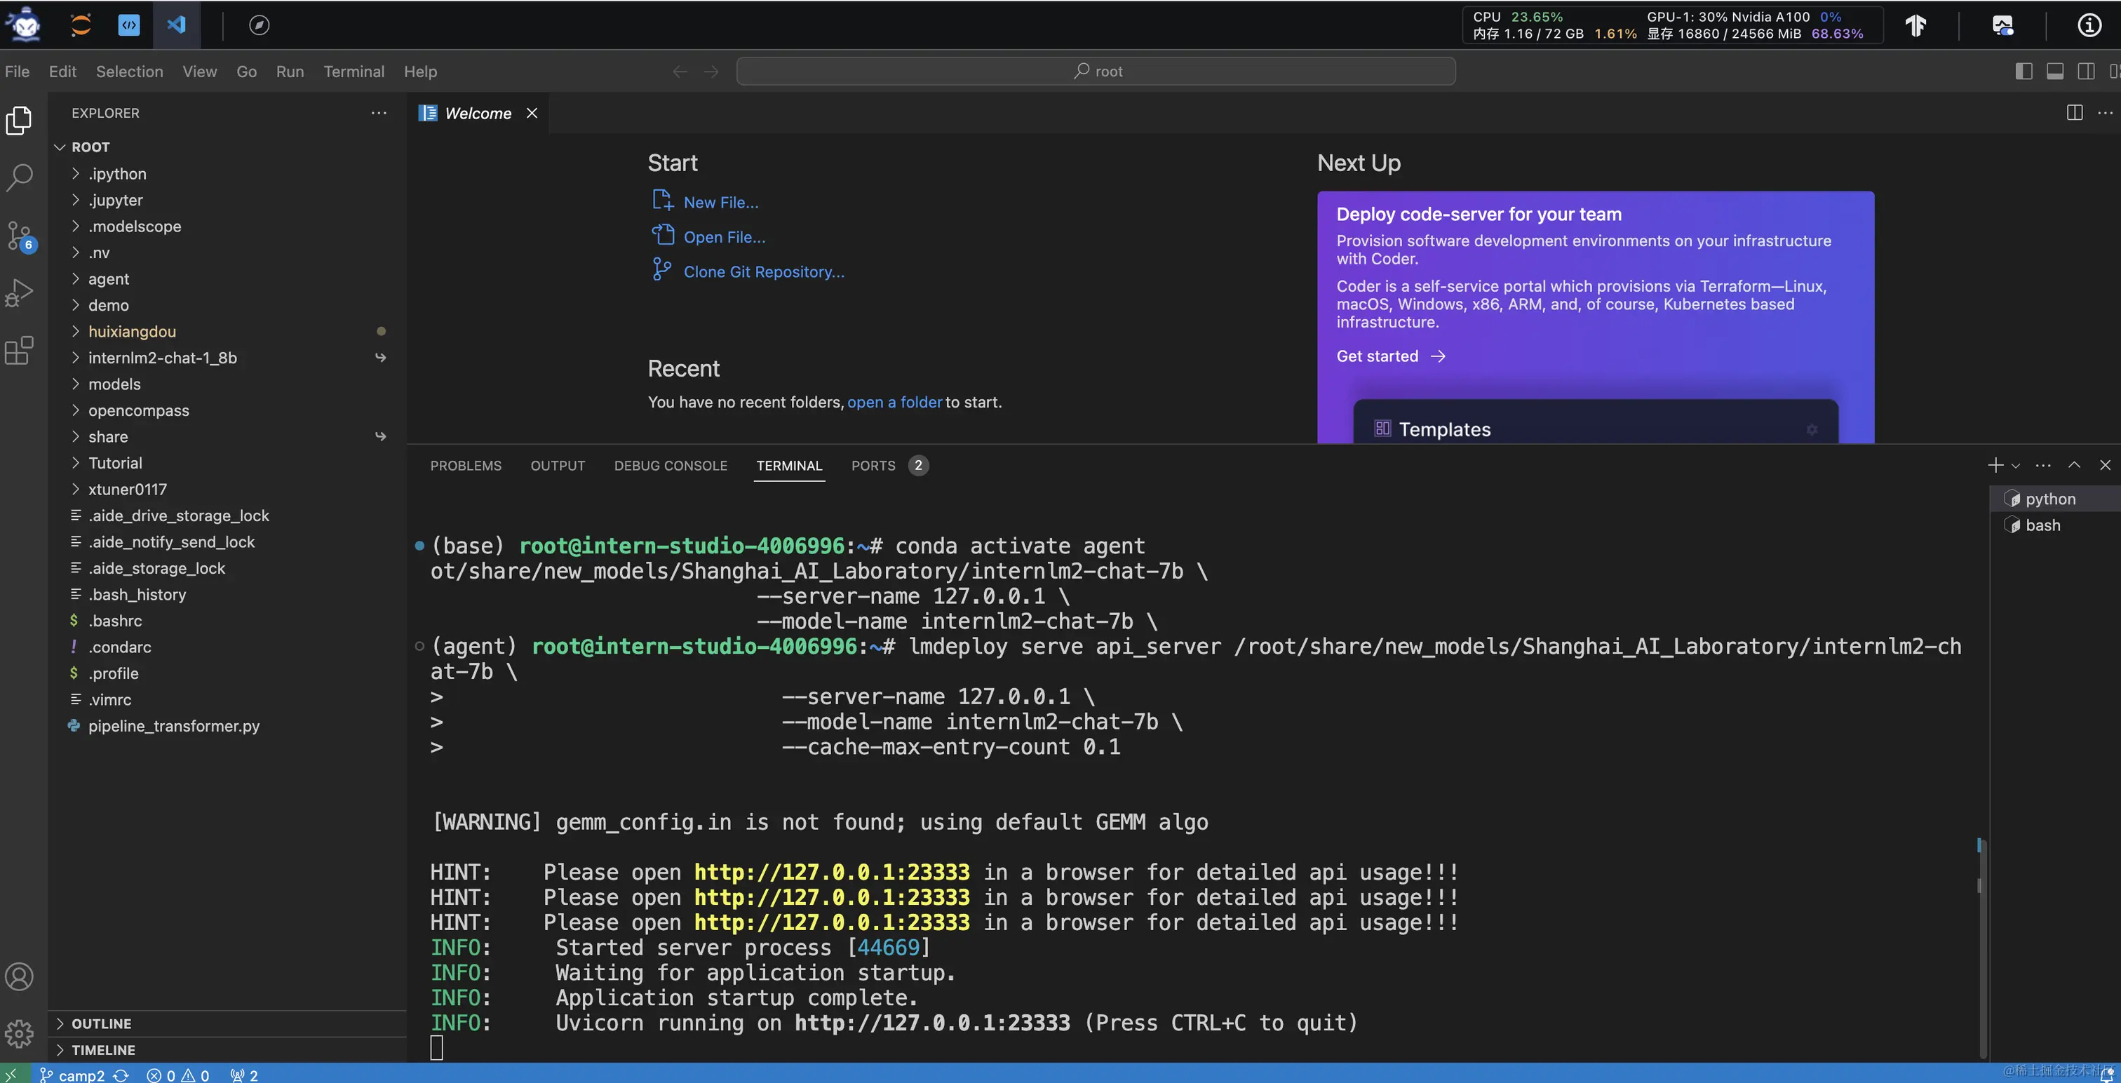Toggle secondary side bar visibility

click(x=2087, y=72)
